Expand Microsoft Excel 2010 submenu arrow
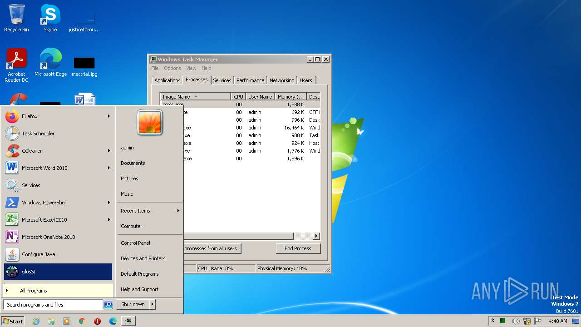The image size is (581, 327). click(109, 220)
